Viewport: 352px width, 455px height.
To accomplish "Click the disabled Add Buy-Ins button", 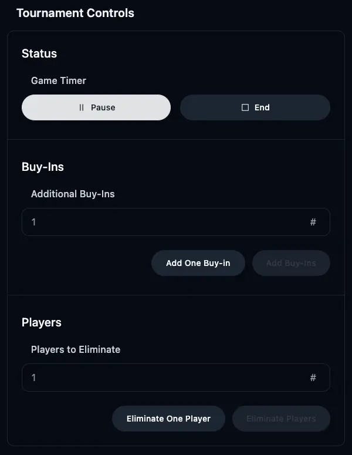I will click(x=291, y=263).
